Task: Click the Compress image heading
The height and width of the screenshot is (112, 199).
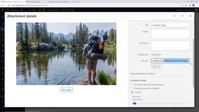Action: point(138,80)
